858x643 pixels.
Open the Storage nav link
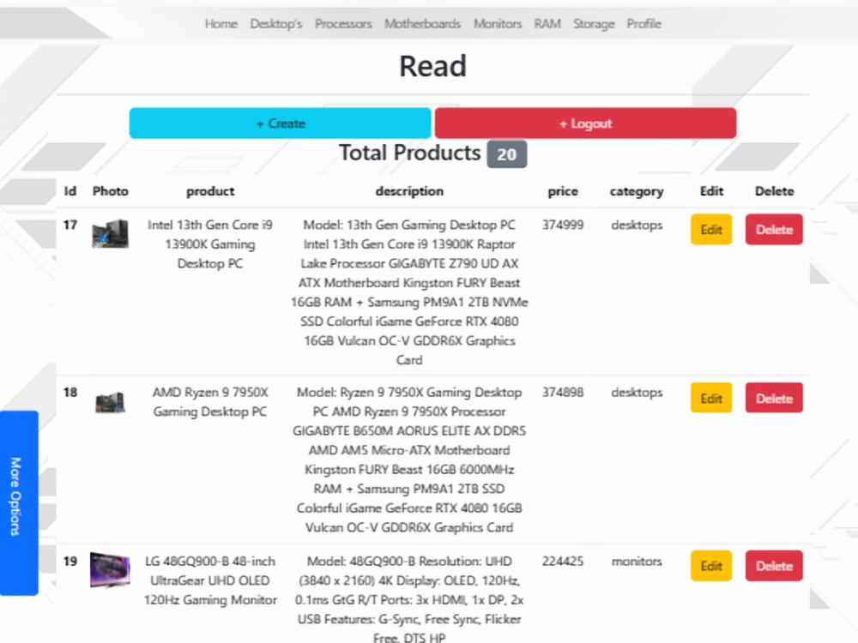[x=594, y=23]
